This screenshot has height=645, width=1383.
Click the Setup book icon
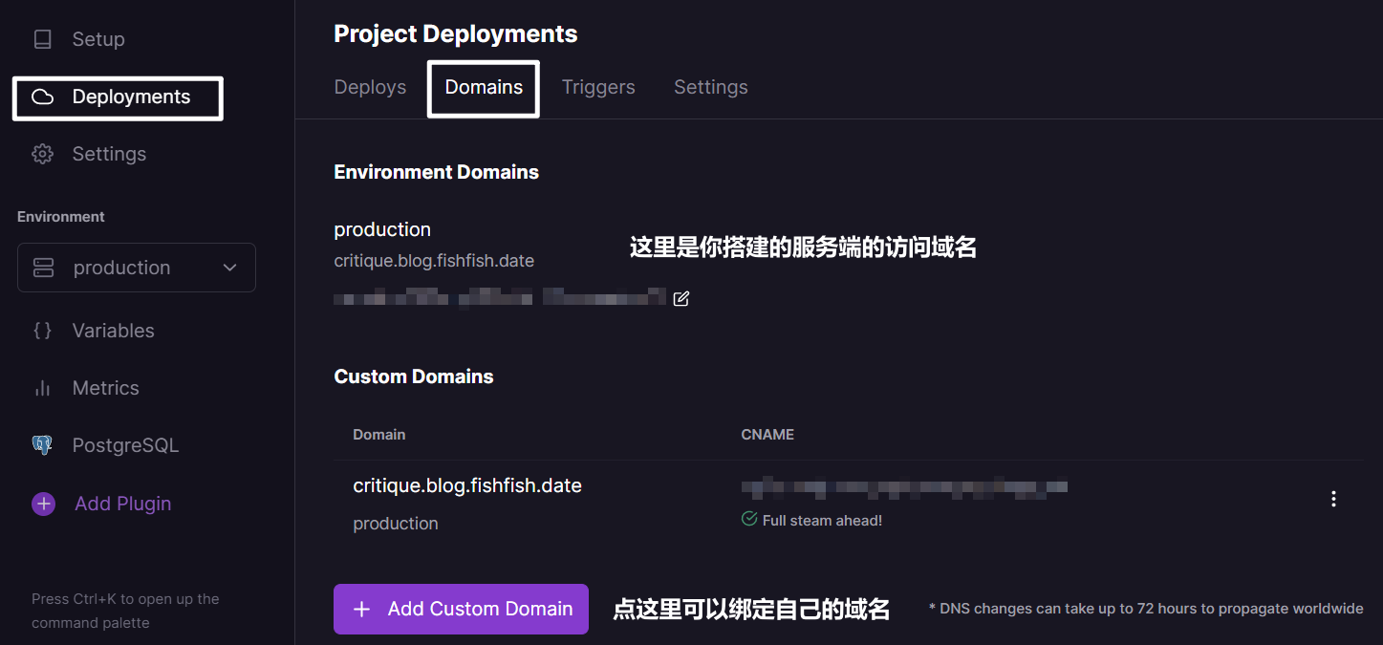(42, 39)
